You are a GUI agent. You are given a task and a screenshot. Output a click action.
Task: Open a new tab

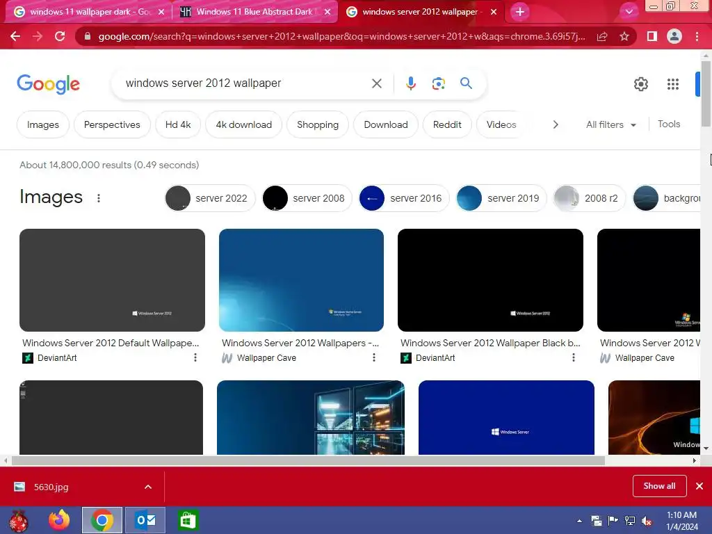pyautogui.click(x=520, y=12)
